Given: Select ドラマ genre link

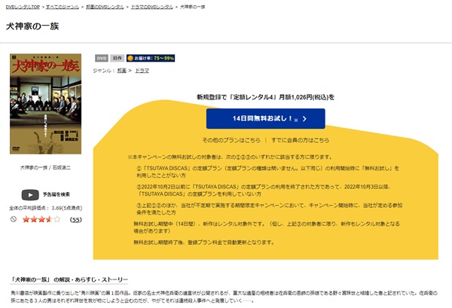Looking at the screenshot, I should (x=142, y=71).
